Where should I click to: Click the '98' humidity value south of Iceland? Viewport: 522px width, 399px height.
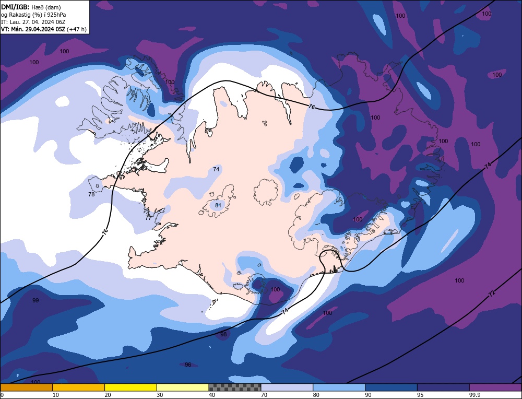(x=223, y=334)
